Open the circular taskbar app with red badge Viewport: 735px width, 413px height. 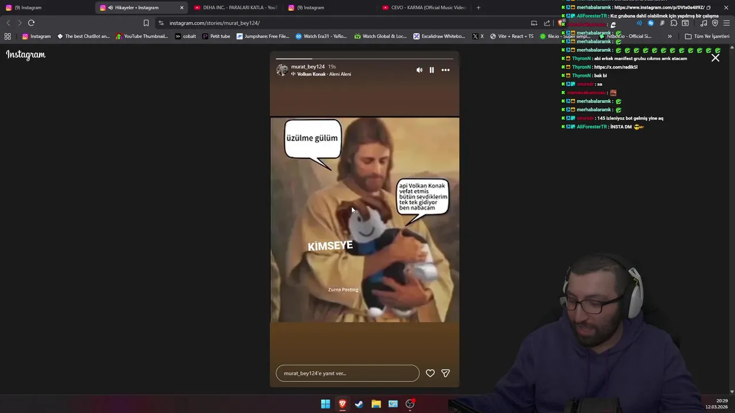click(x=410, y=404)
